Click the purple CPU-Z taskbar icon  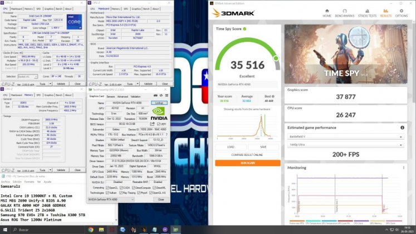point(165,230)
